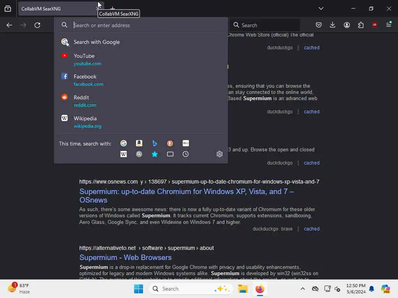The height and width of the screenshot is (298, 398).
Task: Switch to the CollabVM SearXNG tab
Action: [x=58, y=9]
